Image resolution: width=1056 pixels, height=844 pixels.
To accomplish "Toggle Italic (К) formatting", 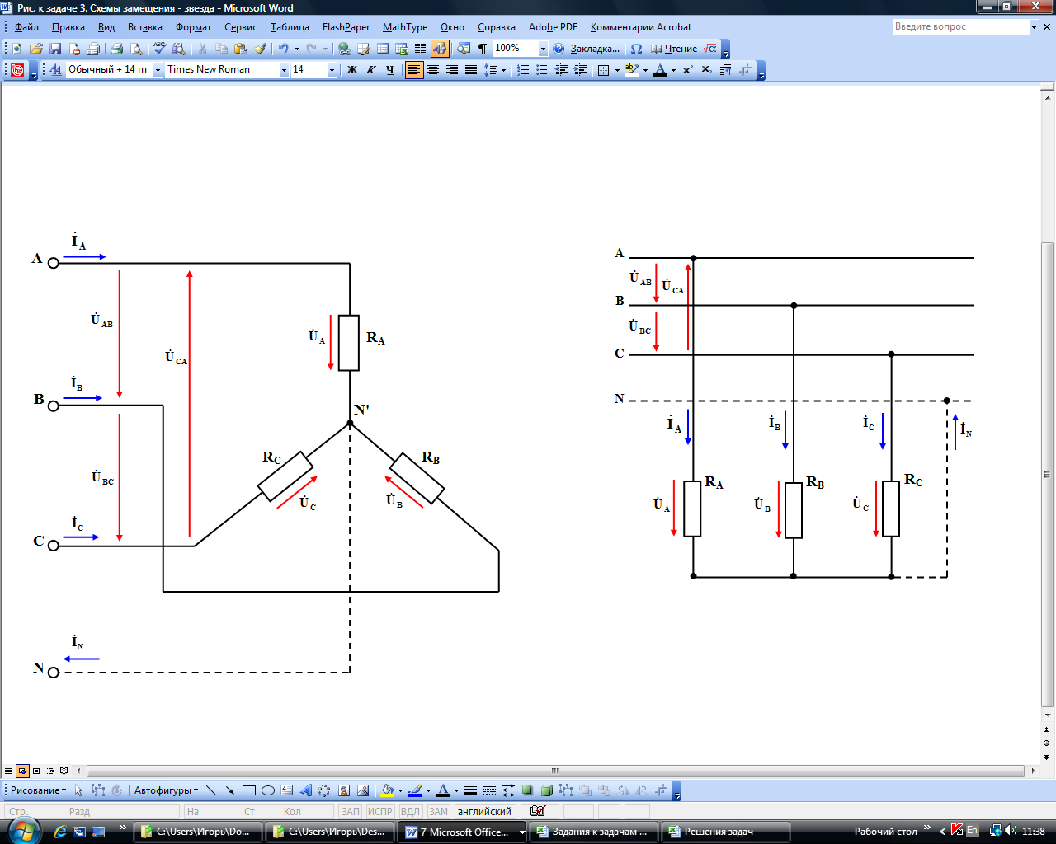I will click(x=371, y=70).
